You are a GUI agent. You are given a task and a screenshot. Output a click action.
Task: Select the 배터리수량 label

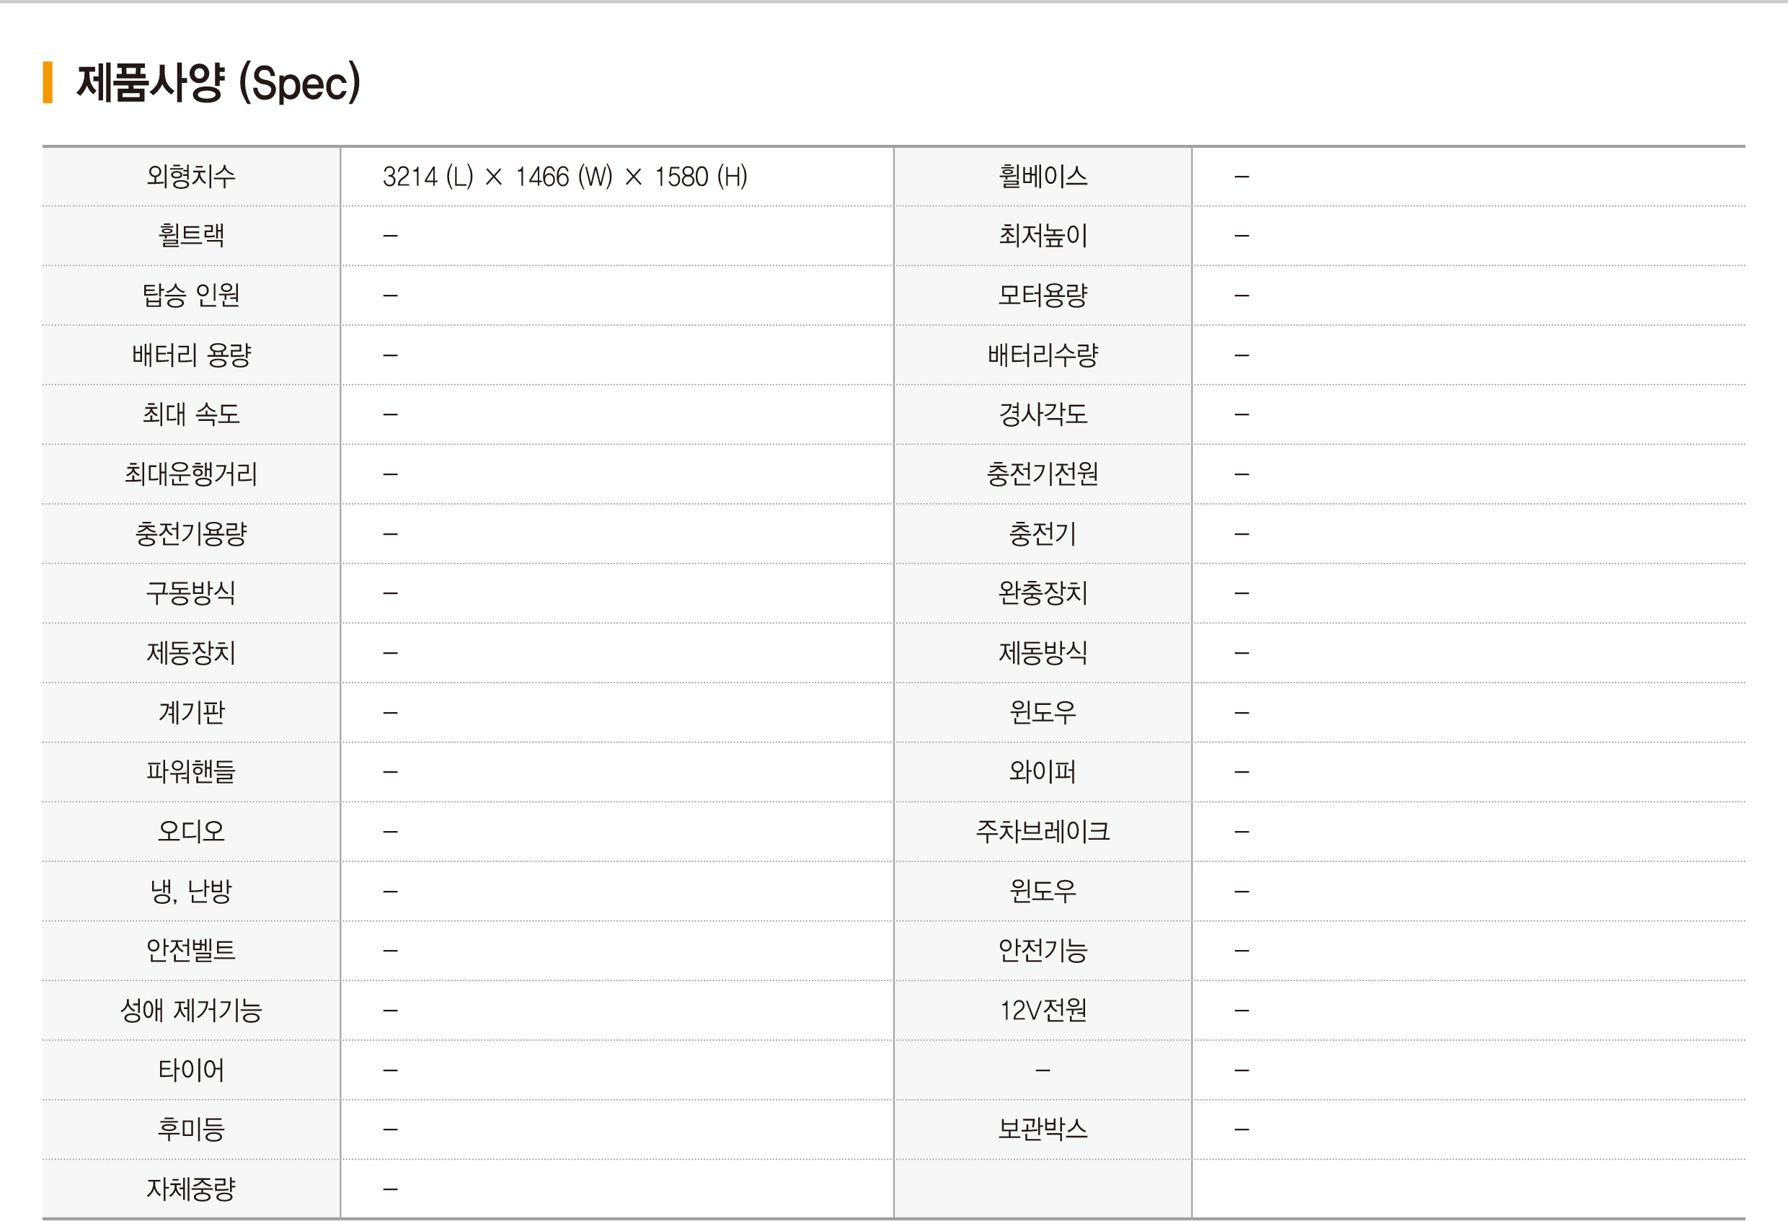(1043, 355)
